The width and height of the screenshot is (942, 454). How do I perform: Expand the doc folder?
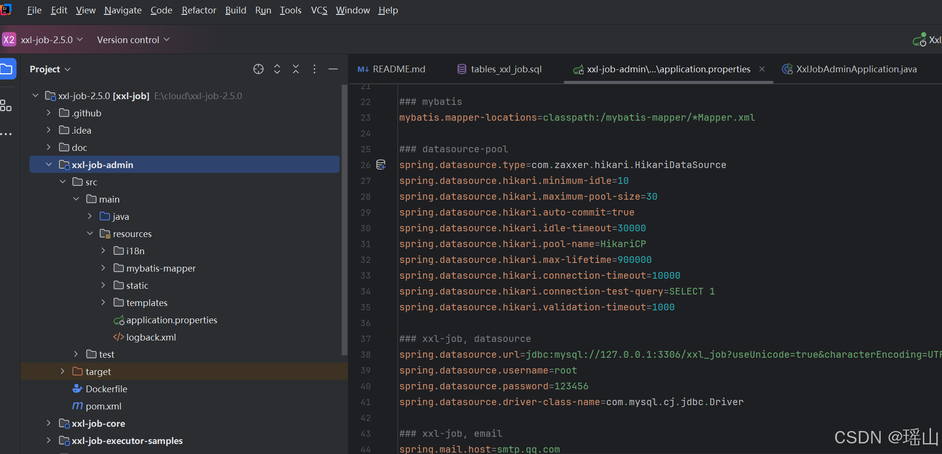pyautogui.click(x=49, y=148)
